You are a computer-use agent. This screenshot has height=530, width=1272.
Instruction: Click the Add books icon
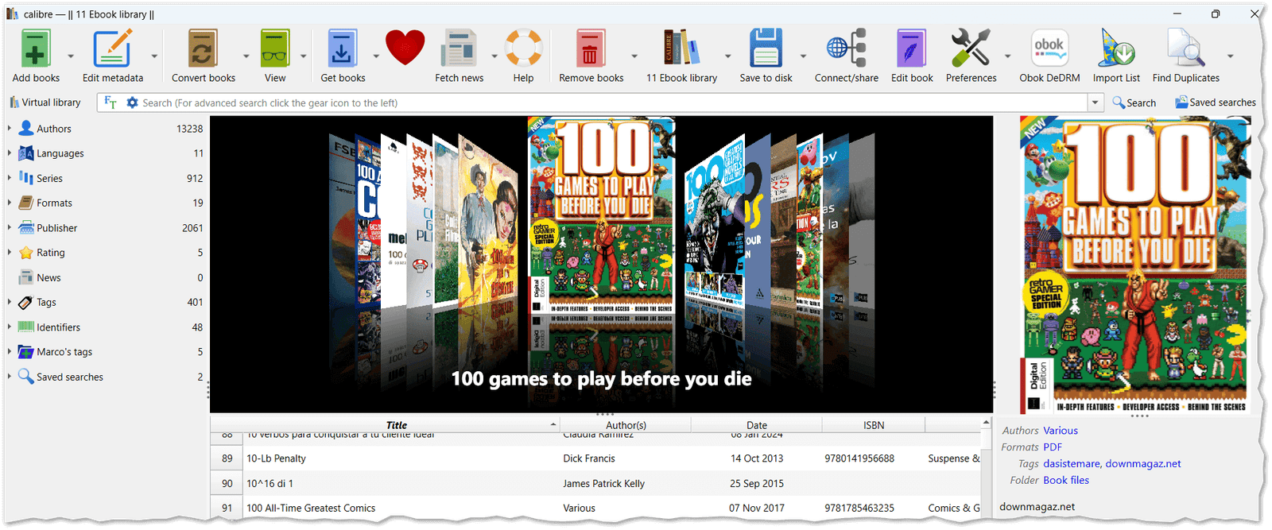tap(36, 49)
